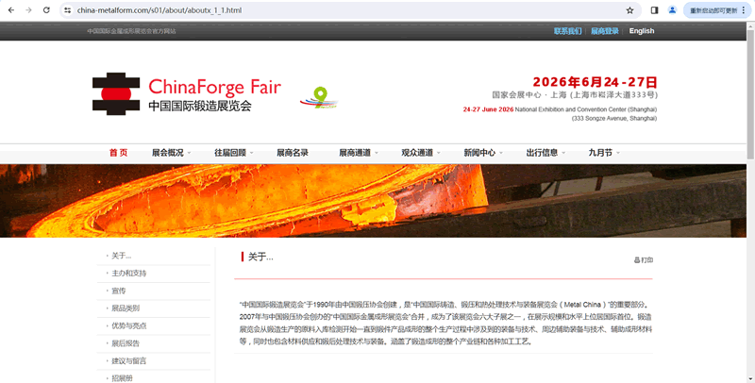Reload the page with refresh icon
Screen dimensions: 755x383
45,10
